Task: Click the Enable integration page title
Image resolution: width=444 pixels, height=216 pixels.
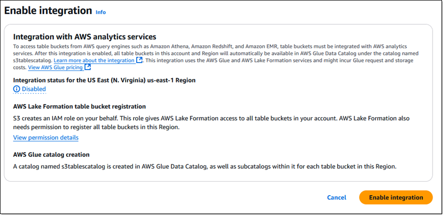Action: pyautogui.click(x=48, y=11)
